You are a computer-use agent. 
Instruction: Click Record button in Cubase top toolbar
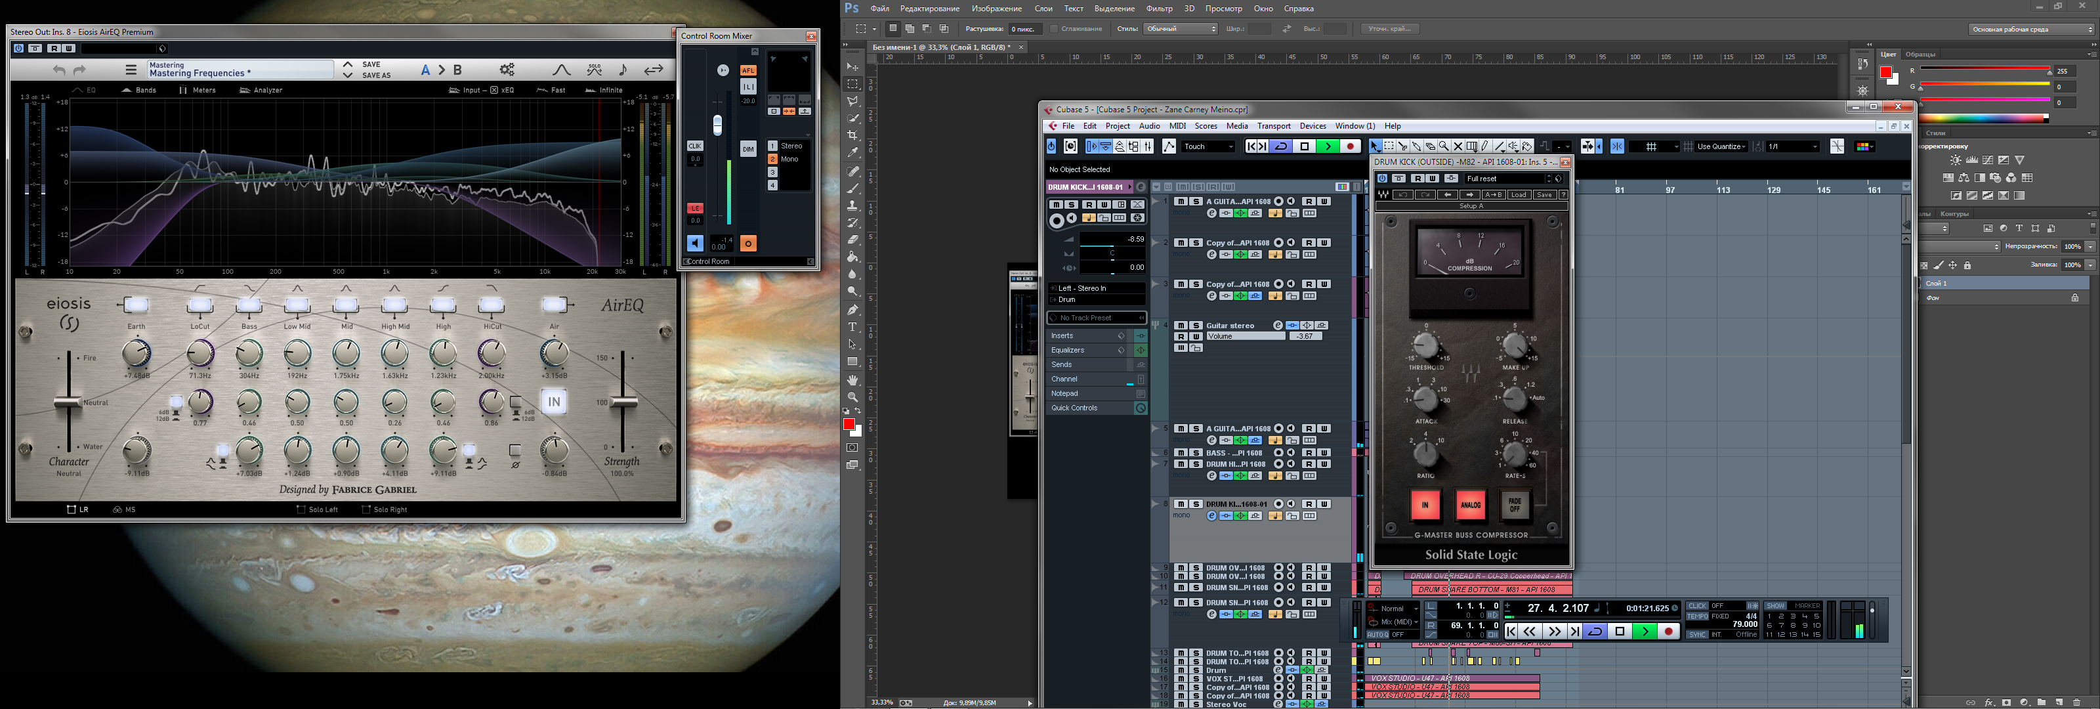[1351, 146]
